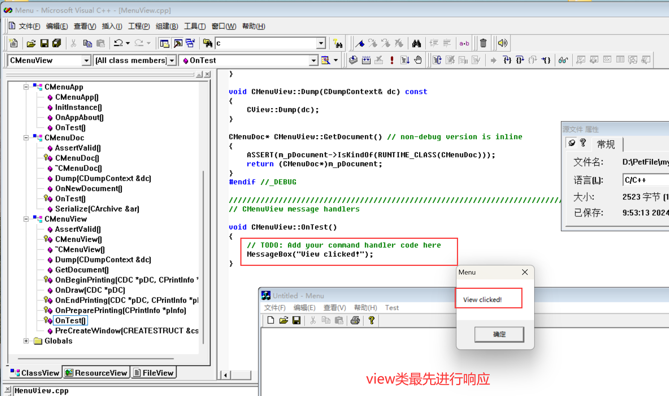Collapse the CMenuApp class node
This screenshot has width=669, height=396.
point(26,87)
